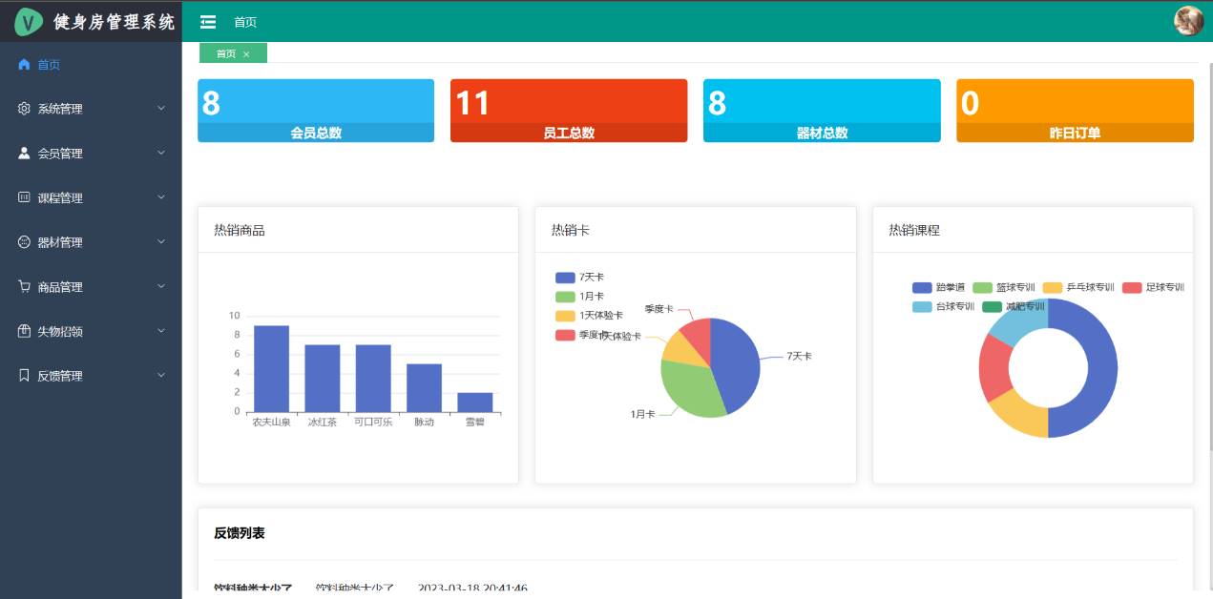1213x599 pixels.
Task: Click the 农夫山泉 bar in chart
Action: click(x=271, y=368)
